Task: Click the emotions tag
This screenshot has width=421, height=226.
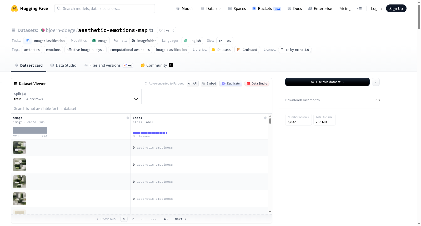Action: click(53, 50)
